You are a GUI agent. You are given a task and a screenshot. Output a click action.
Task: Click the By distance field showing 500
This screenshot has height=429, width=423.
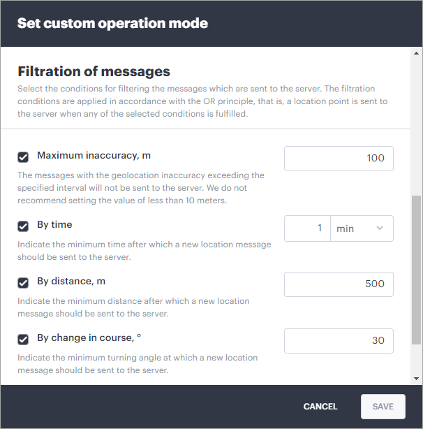point(339,284)
